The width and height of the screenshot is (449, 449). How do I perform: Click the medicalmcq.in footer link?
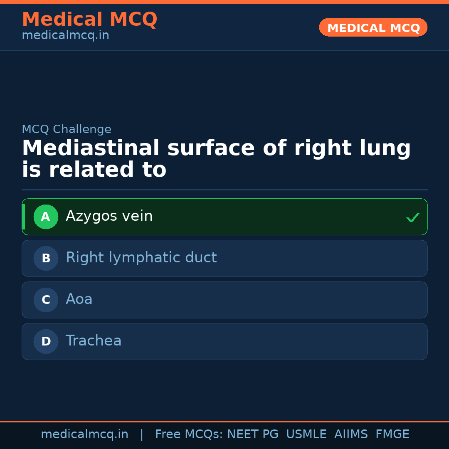[85, 434]
